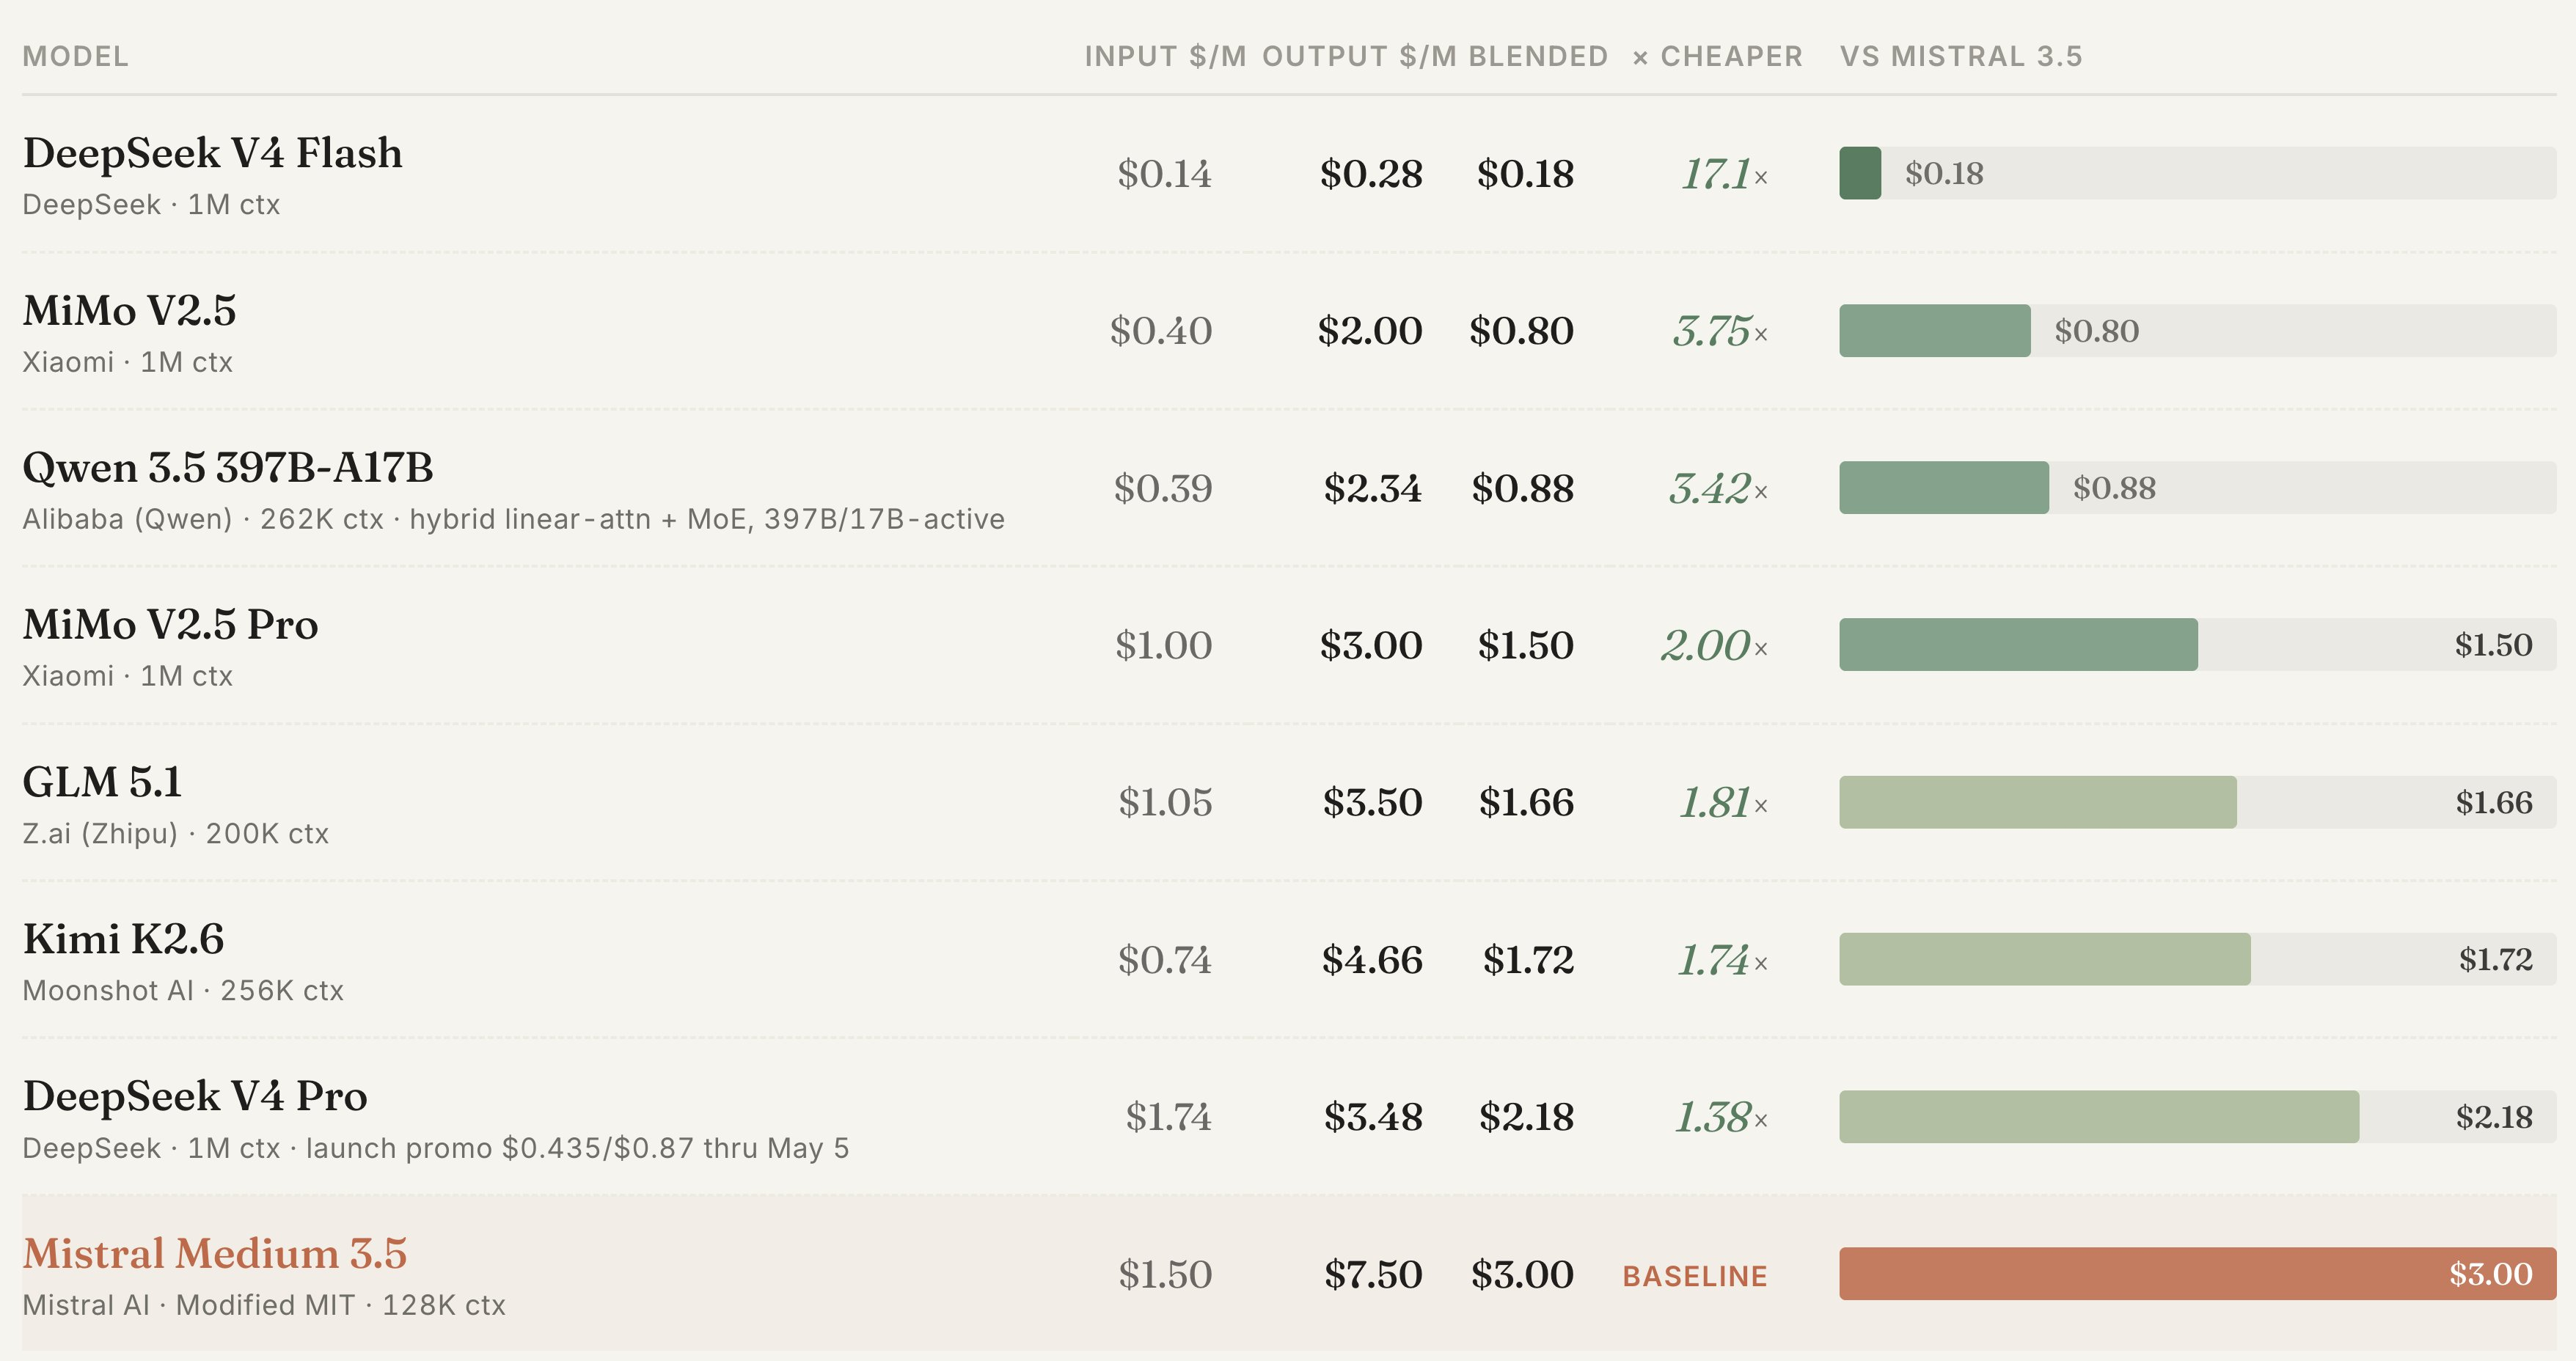Screen dimensions: 2576x1361
Task: Click the GLM 5.1 model title
Action: [102, 782]
